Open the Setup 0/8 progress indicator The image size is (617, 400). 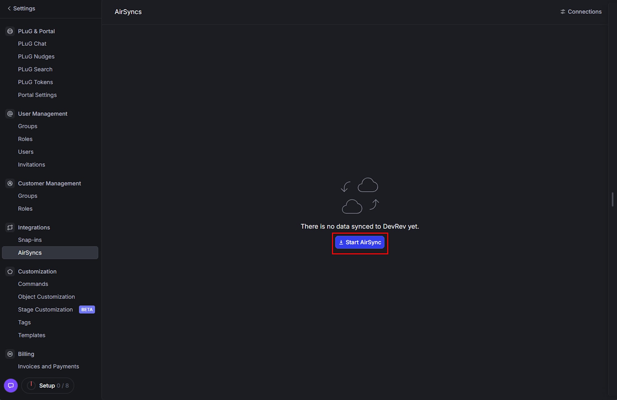(48, 385)
